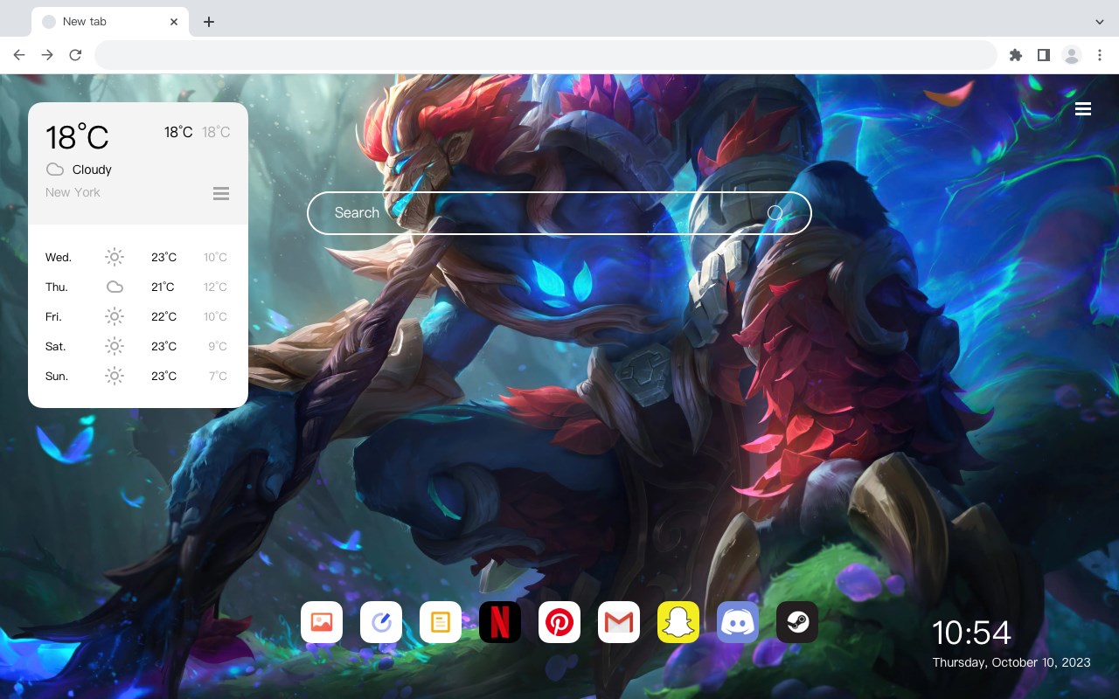This screenshot has height=699, width=1119.
Task: Open the yellow notes shortcut icon
Action: pyautogui.click(x=441, y=622)
